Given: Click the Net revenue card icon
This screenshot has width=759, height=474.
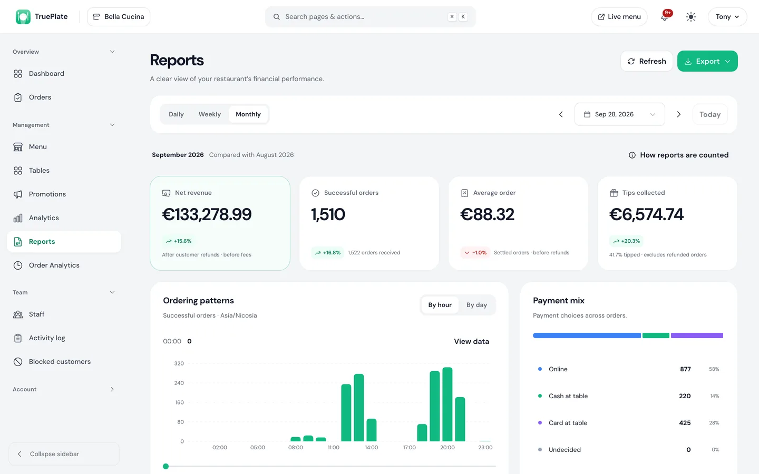Looking at the screenshot, I should click(166, 193).
